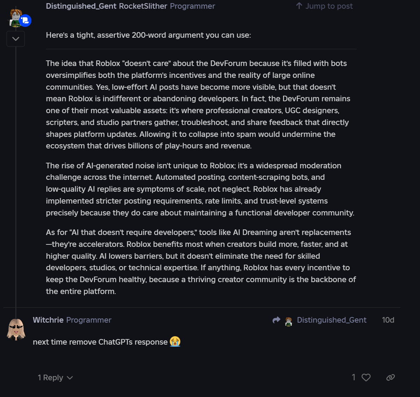Click the Jump to post link
Image resolution: width=420 pixels, height=397 pixels.
[329, 6]
